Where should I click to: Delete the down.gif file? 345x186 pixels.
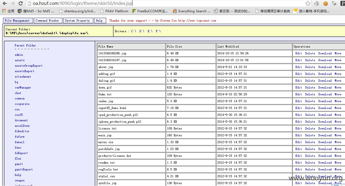tap(310, 88)
